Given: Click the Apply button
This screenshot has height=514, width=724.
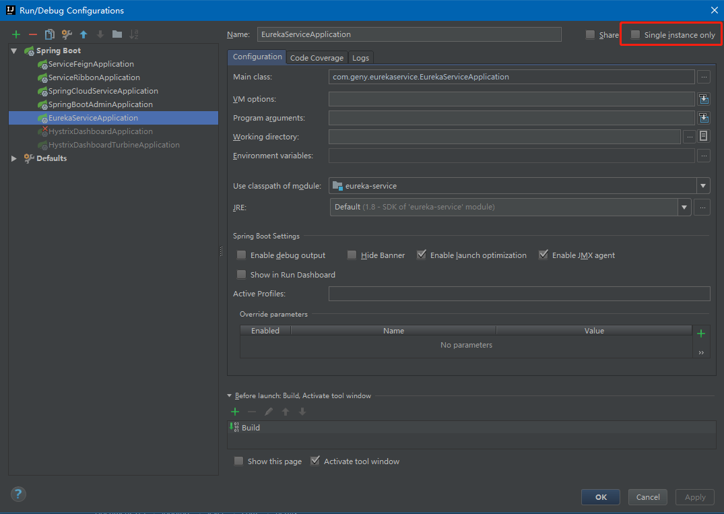Looking at the screenshot, I should coord(695,497).
